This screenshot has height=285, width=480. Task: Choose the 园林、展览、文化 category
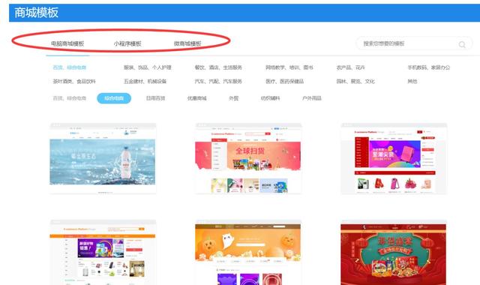pyautogui.click(x=355, y=82)
